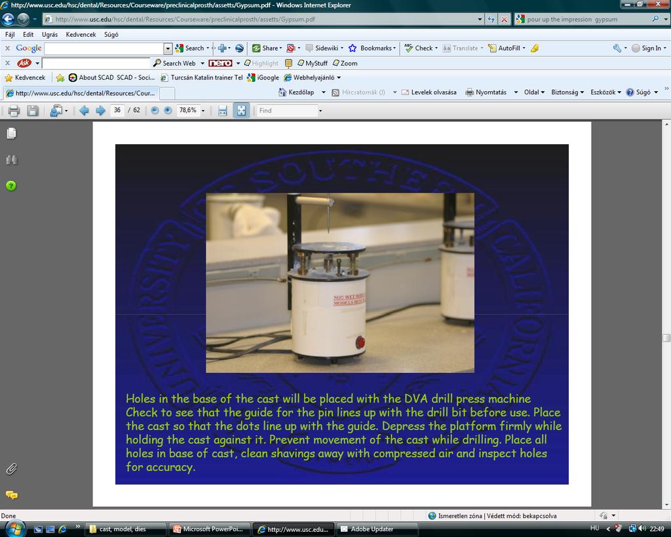Click the Ask toolbar search input
The width and height of the screenshot is (671, 537).
tap(96, 64)
